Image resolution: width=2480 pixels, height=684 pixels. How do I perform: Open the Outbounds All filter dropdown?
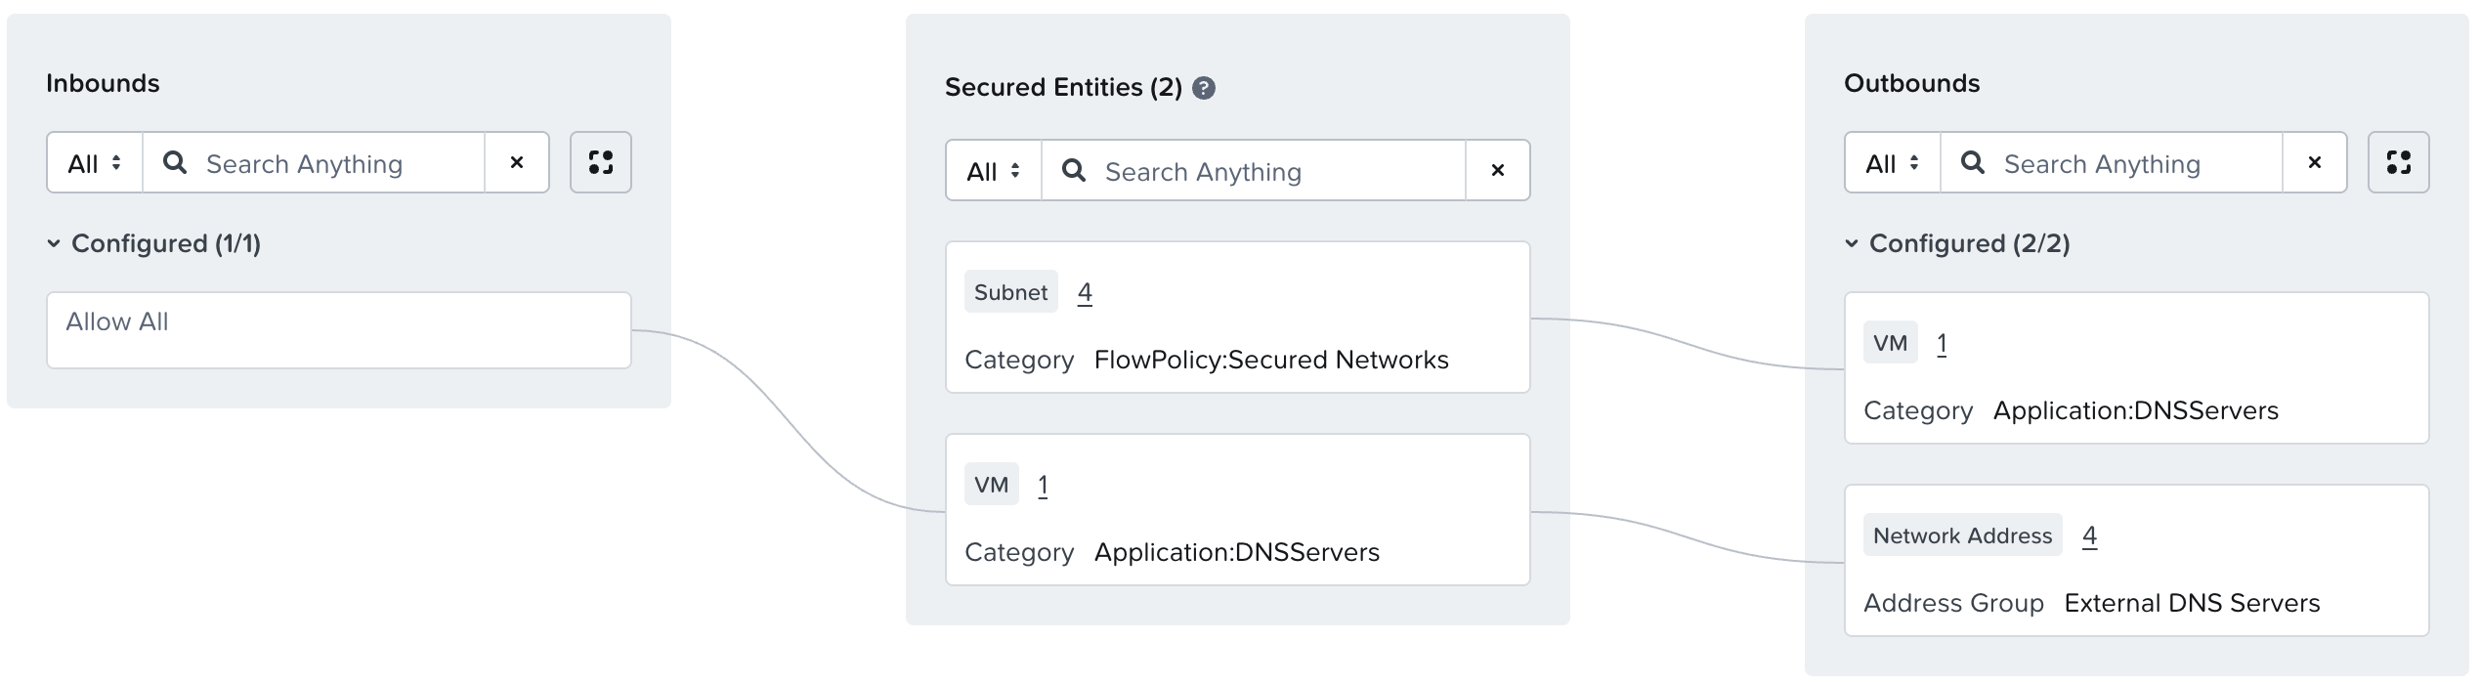[1892, 163]
